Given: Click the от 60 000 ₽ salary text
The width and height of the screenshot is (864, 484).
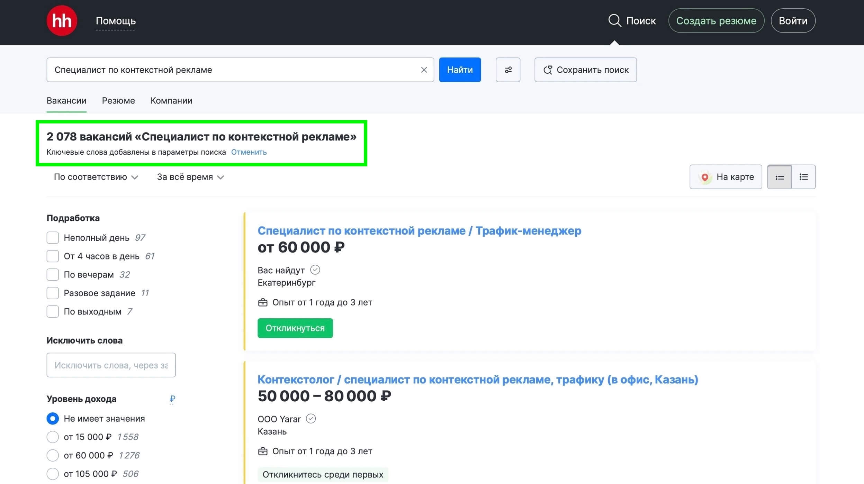Looking at the screenshot, I should point(301,247).
